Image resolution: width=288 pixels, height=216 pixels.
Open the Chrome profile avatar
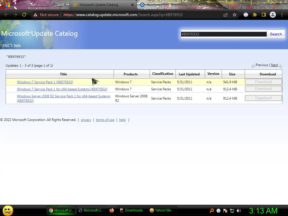[x=273, y=15]
